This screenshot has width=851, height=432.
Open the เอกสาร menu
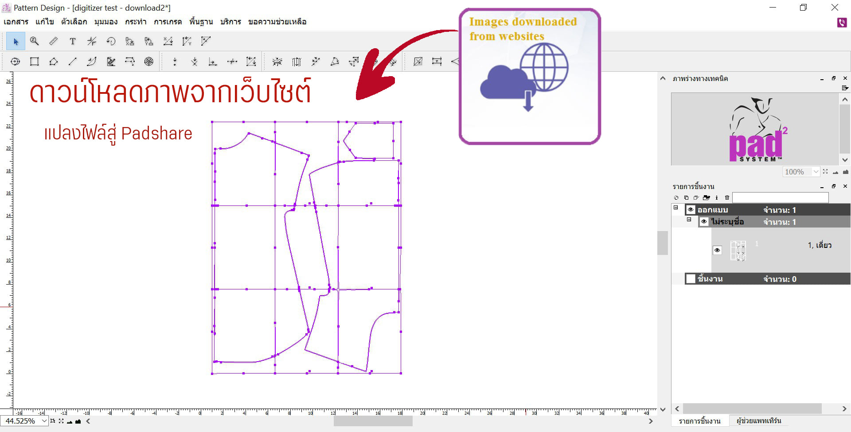pyautogui.click(x=16, y=22)
